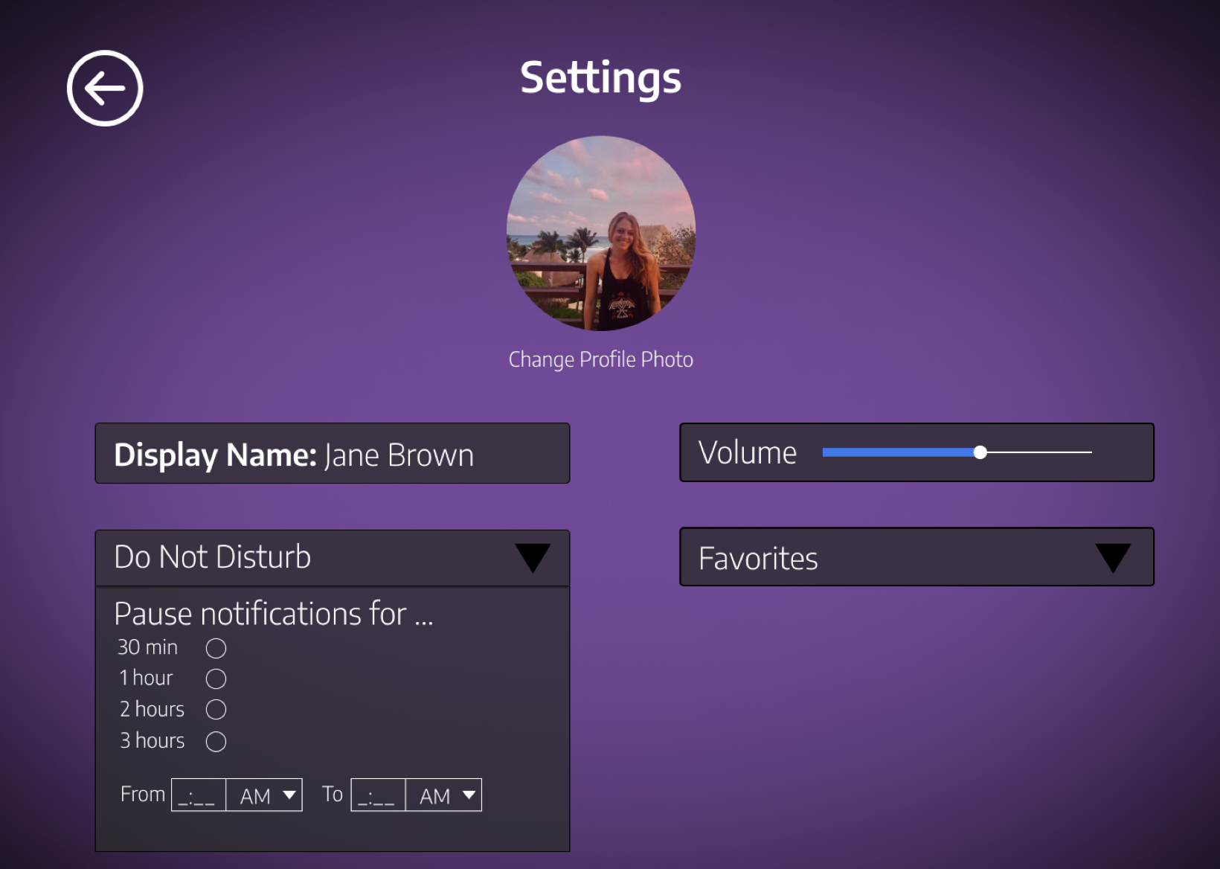Open the To AM/PM dropdown
Image resolution: width=1220 pixels, height=869 pixels.
pos(443,795)
